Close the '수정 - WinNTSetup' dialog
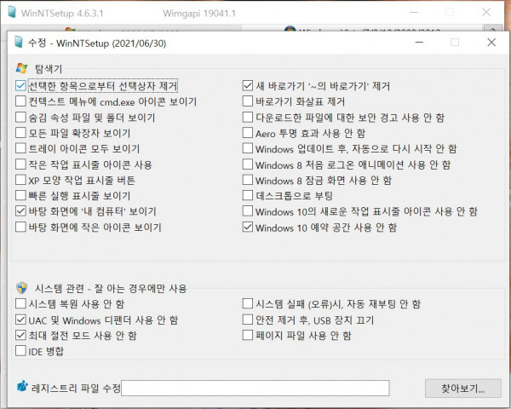The image size is (511, 409). point(491,42)
